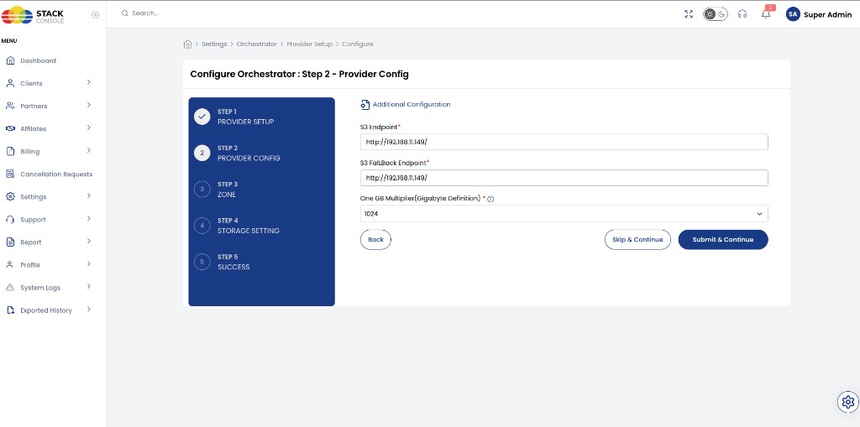Select Step 5 Success step
Viewport: 860px width, 427px height.
click(x=223, y=262)
